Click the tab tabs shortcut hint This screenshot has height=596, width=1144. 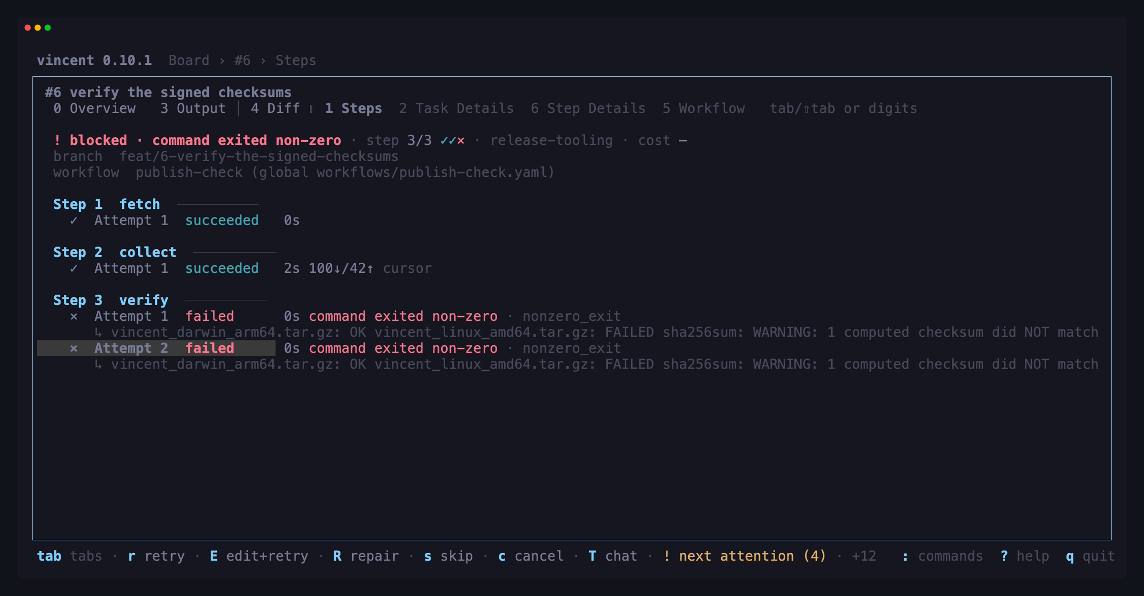70,556
